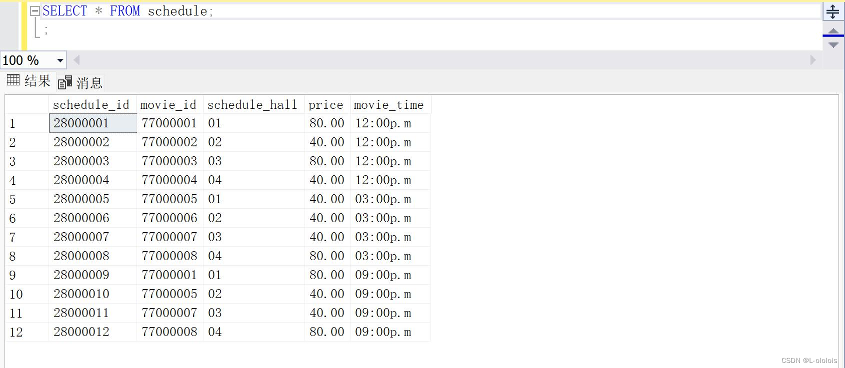Click the editor scrollbar down arrow
Screen dimensions: 845x368
[x=833, y=45]
